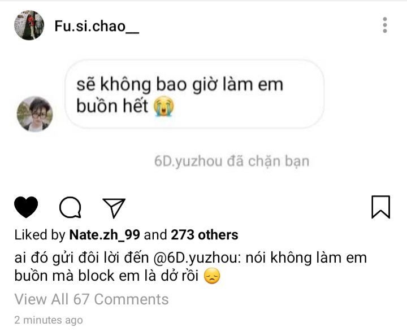Tap the crying emoji in message
The width and height of the screenshot is (407, 336).
[x=164, y=106]
